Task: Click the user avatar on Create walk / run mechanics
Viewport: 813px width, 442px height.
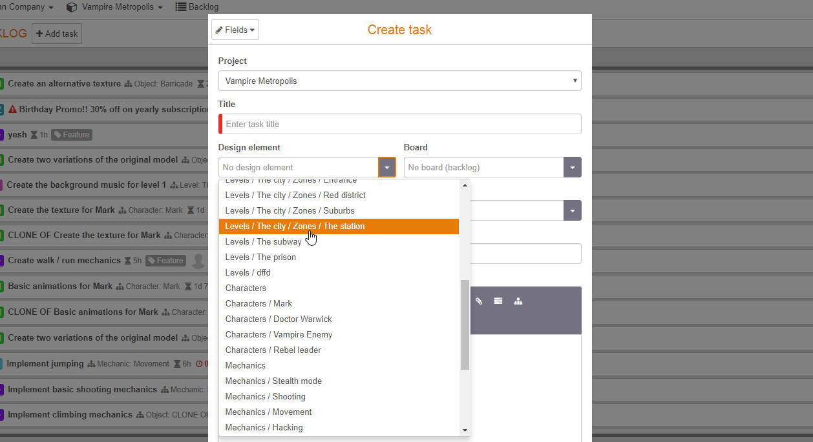Action: (x=198, y=261)
